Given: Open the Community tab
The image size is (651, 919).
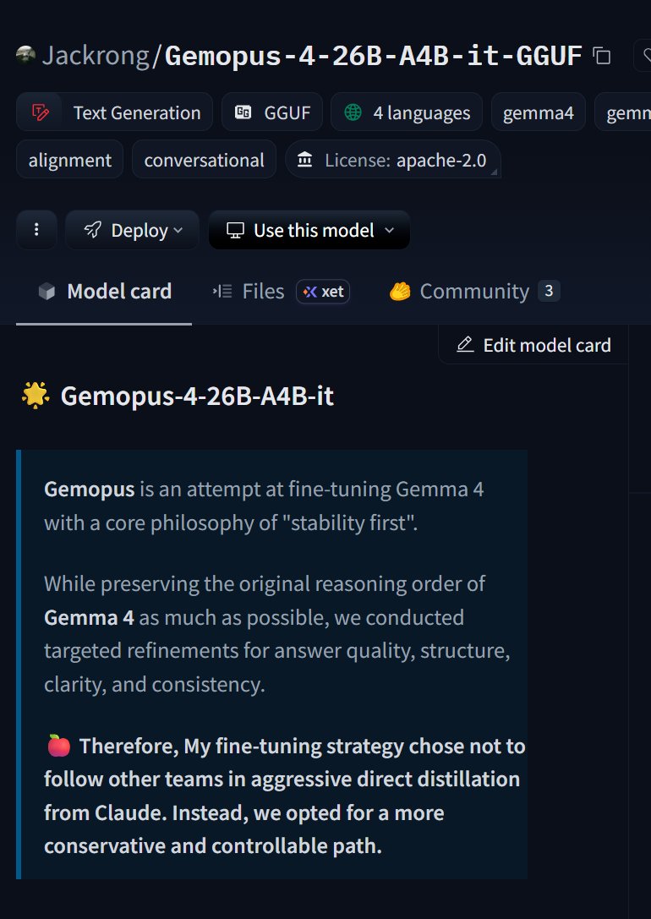Looking at the screenshot, I should pos(473,292).
